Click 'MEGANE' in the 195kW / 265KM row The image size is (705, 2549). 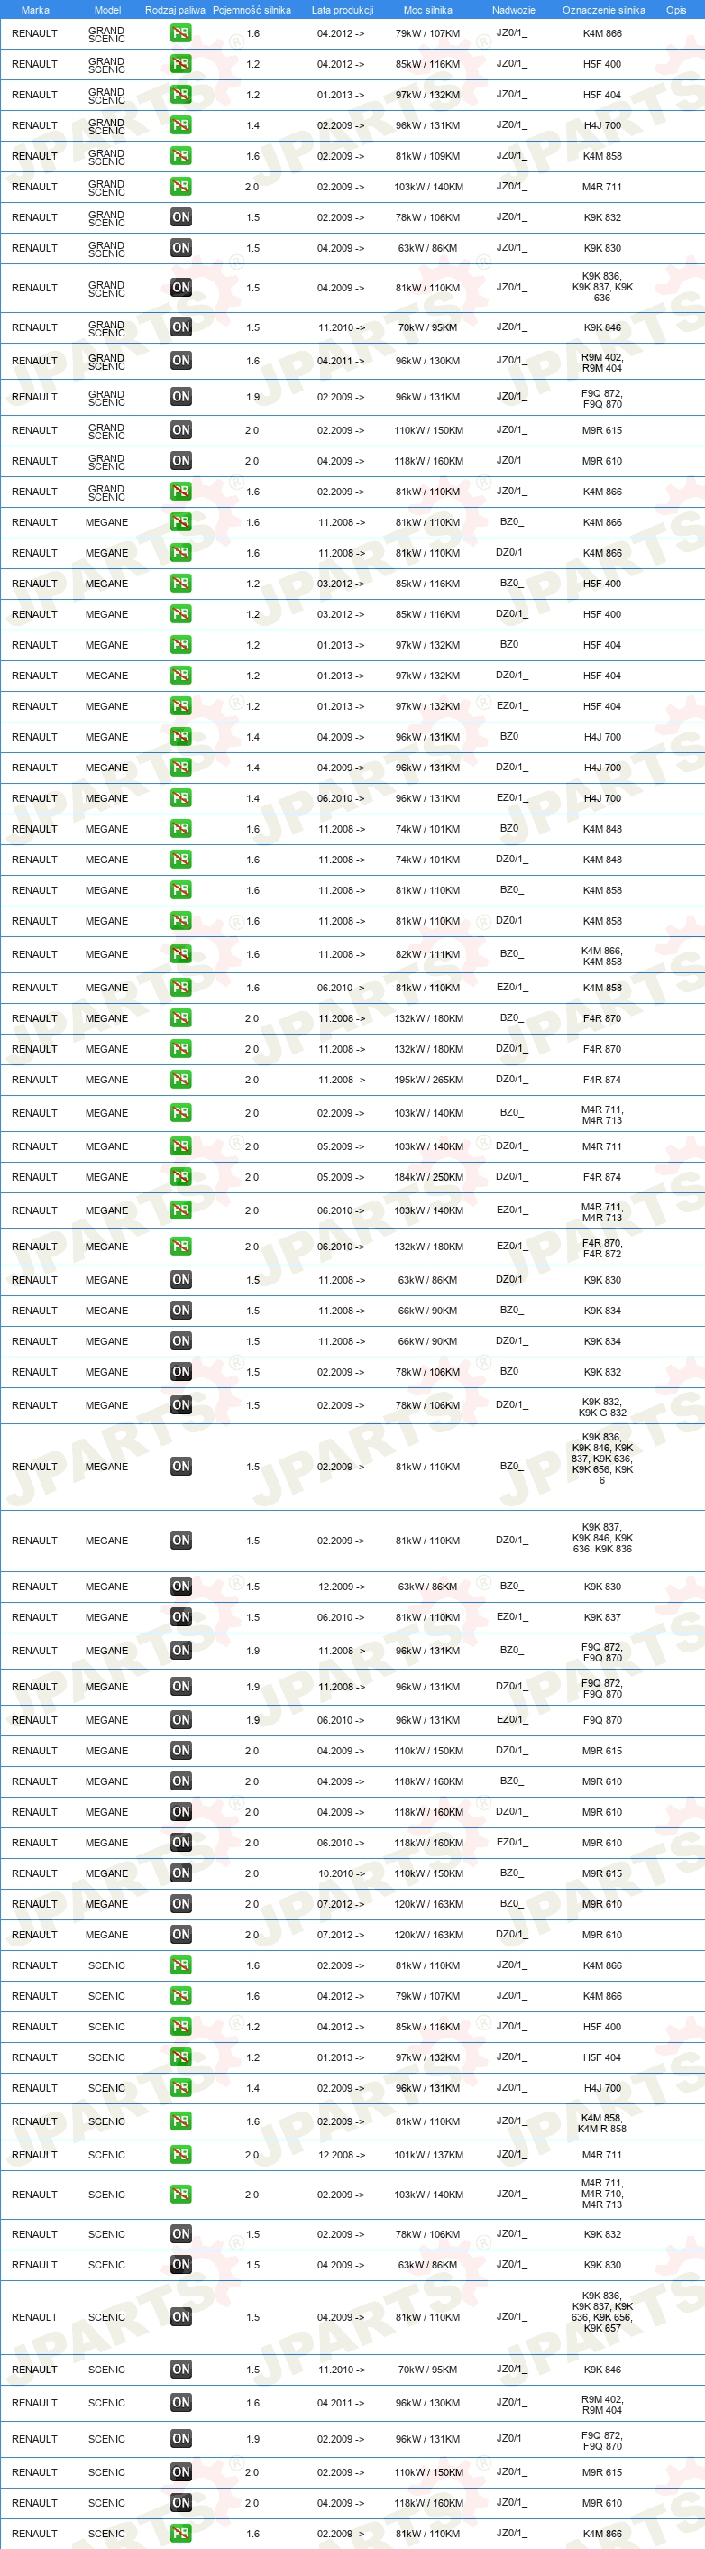(x=106, y=1080)
